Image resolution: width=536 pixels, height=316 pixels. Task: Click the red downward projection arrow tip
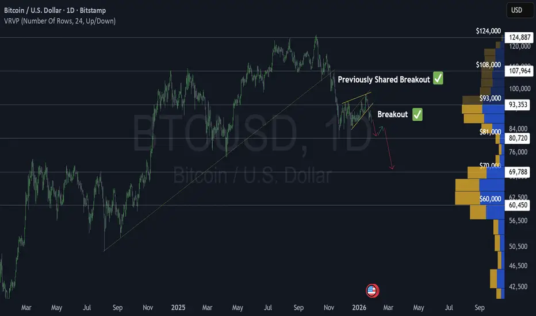point(392,167)
